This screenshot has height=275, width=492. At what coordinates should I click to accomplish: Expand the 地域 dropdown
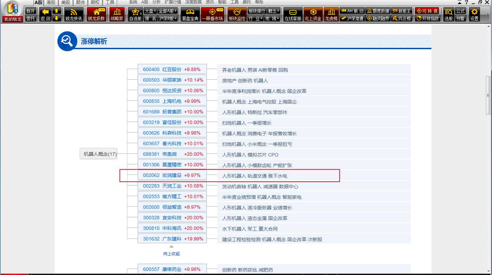[272, 18]
